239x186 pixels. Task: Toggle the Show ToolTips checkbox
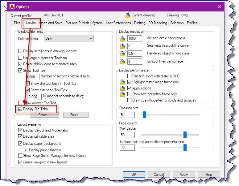(x=20, y=70)
